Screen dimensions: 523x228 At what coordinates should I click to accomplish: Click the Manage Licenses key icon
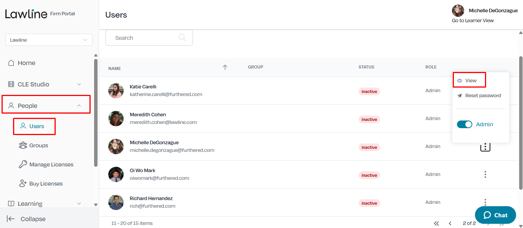23,164
